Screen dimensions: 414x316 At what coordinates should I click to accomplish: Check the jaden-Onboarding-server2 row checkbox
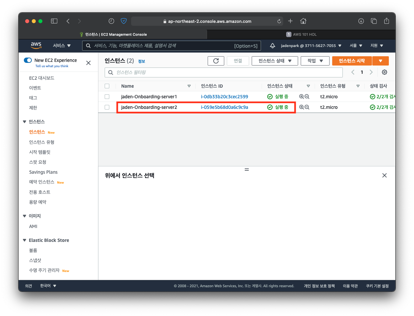(107, 107)
